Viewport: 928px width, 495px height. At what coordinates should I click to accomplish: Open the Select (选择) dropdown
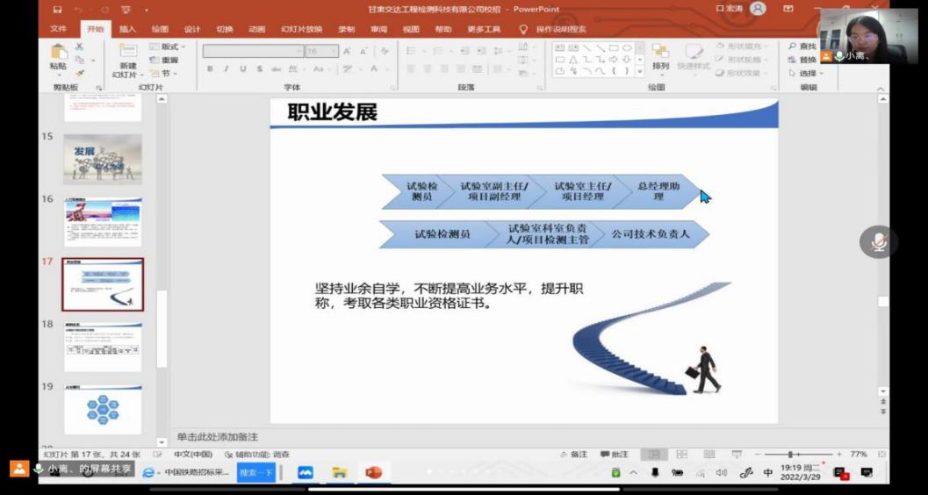804,74
